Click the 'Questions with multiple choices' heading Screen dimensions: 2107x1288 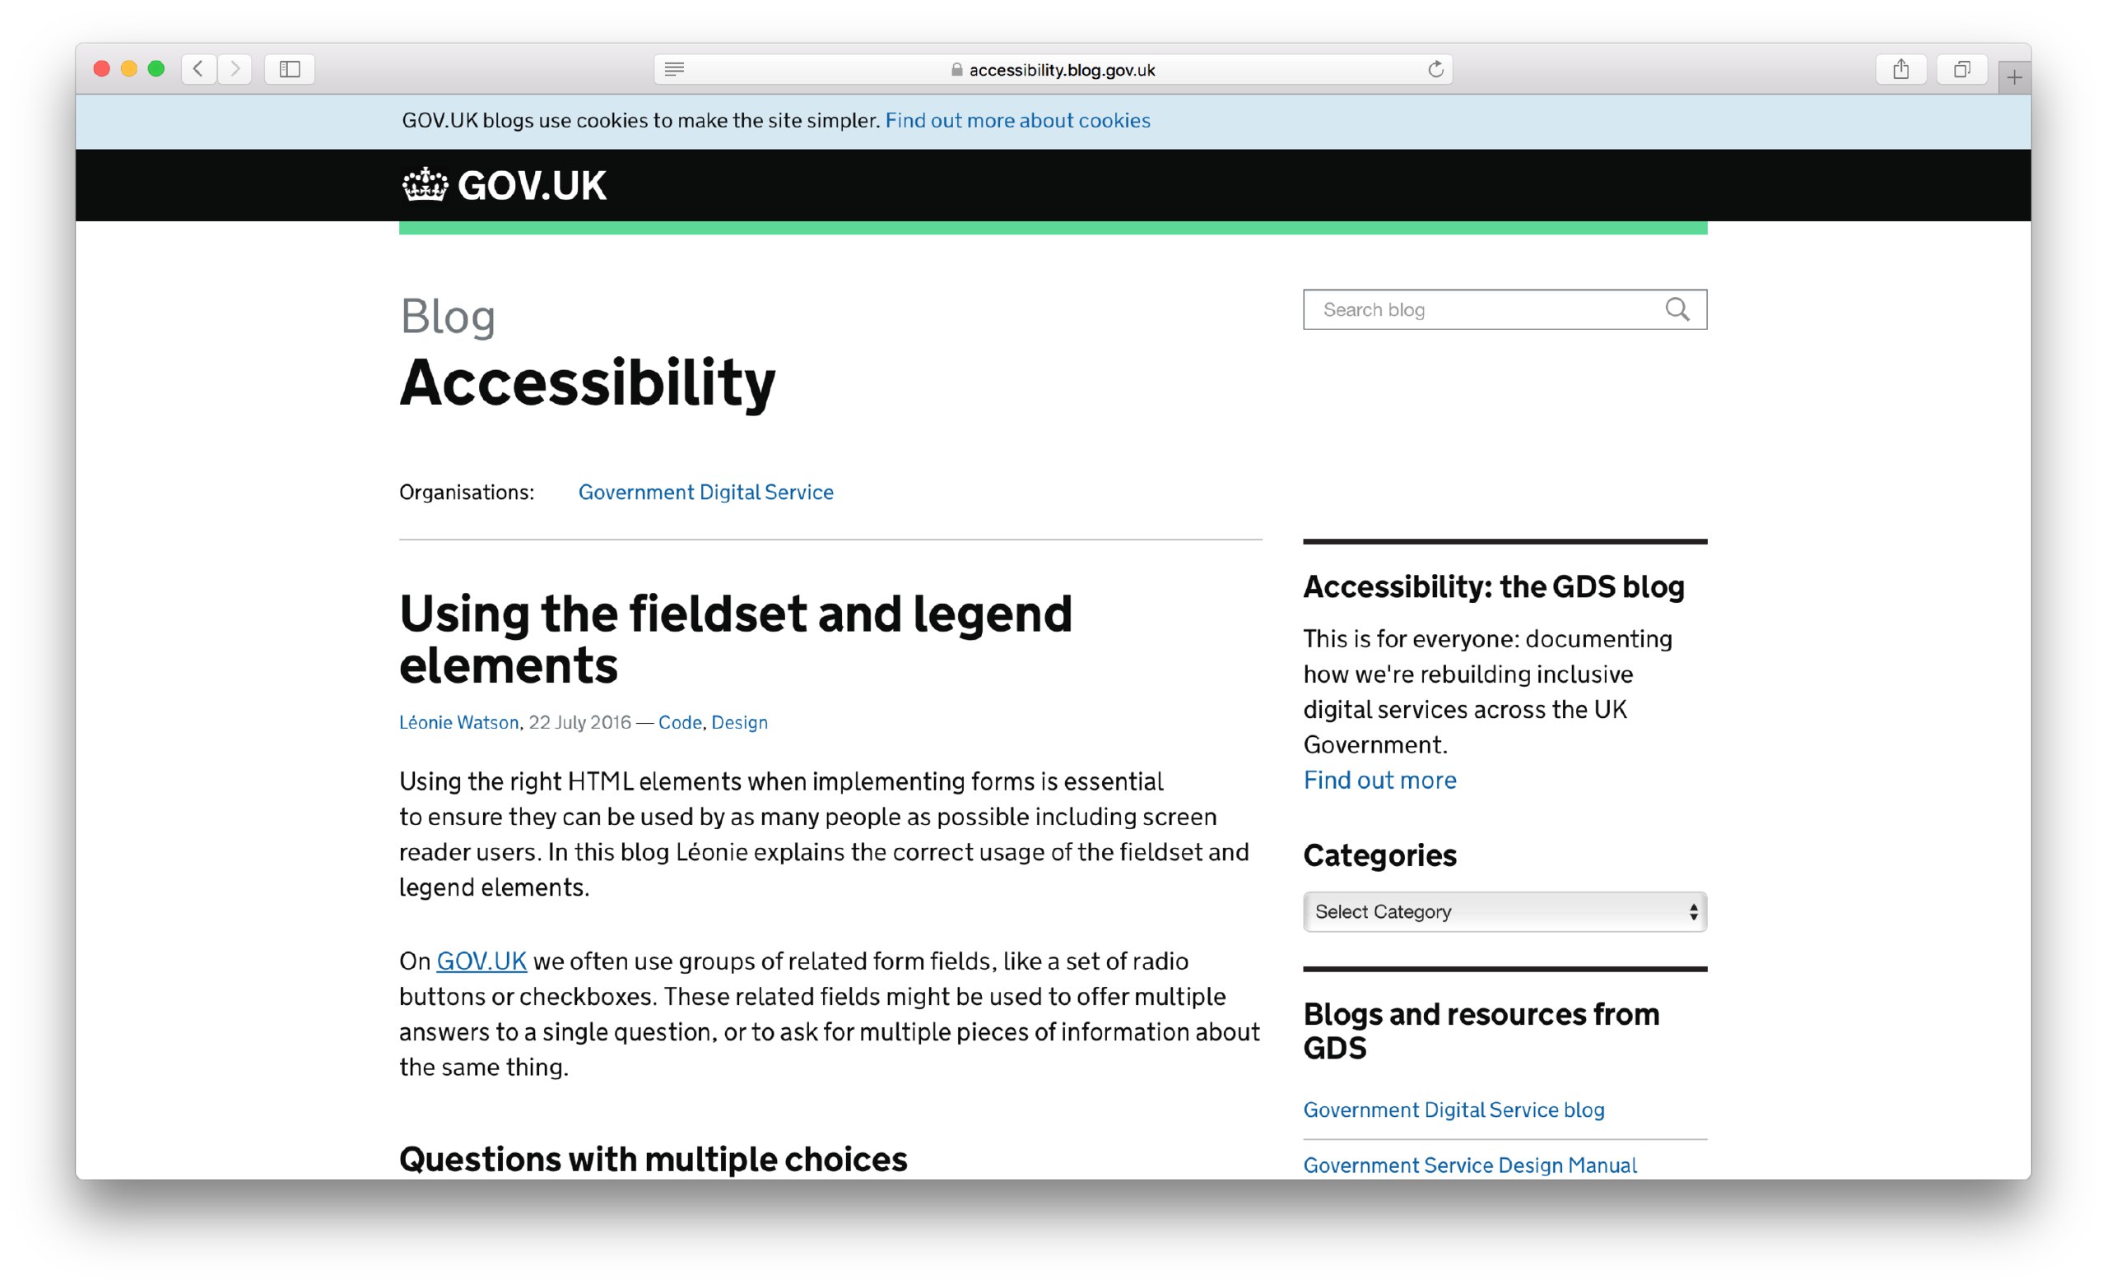coord(653,1159)
